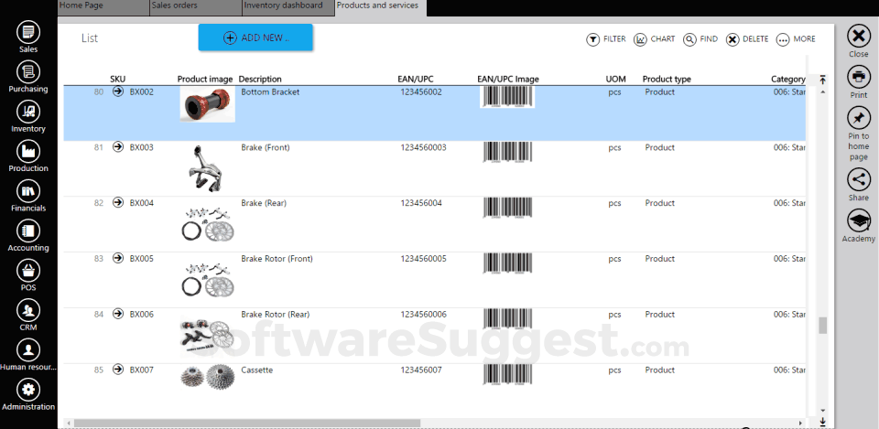Open Administration gear icon
This screenshot has width=879, height=429.
tap(28, 390)
